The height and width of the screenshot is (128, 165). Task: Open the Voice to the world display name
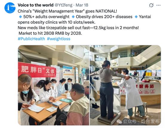[x=35, y=5]
